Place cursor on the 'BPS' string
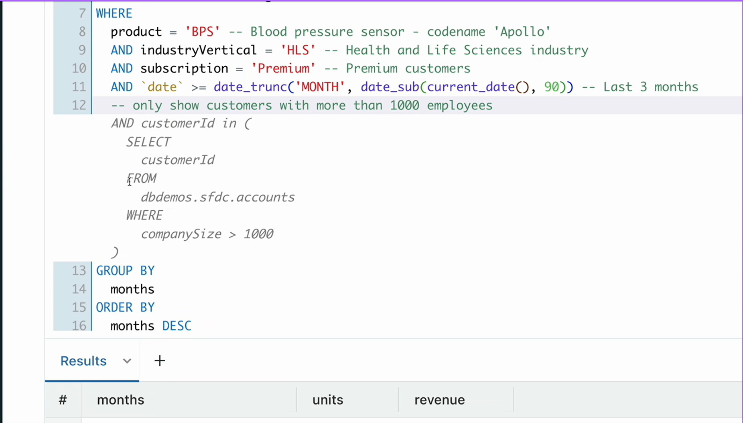The image size is (743, 423). tap(202, 32)
